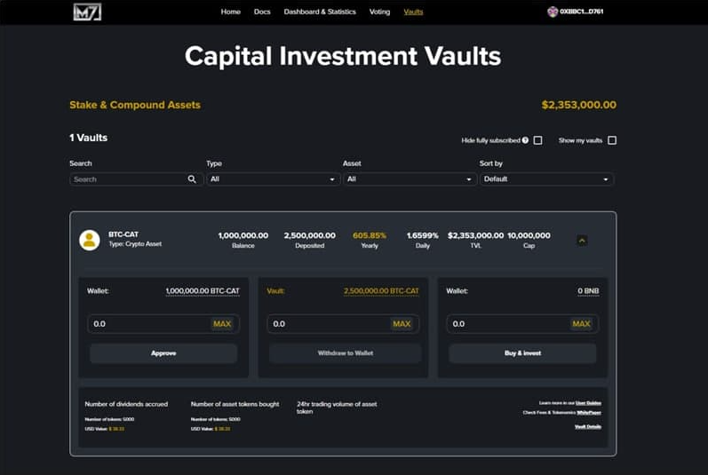Open the WhitePaper link
The height and width of the screenshot is (475, 708).
click(589, 412)
